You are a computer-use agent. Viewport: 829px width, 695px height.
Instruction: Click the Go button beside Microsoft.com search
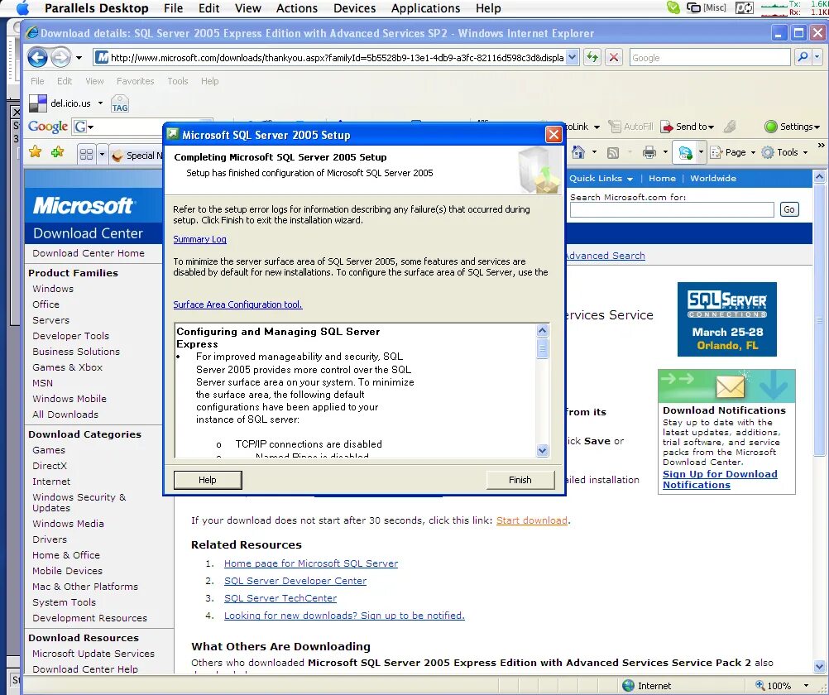pos(788,209)
